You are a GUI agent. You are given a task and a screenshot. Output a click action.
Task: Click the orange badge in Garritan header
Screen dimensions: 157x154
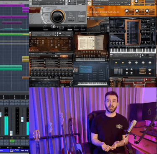click(x=64, y=56)
